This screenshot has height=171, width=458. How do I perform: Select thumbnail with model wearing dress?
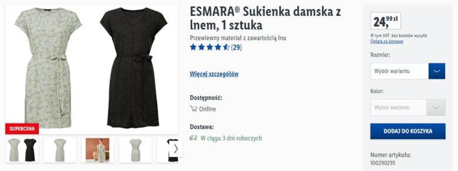(x=97, y=150)
